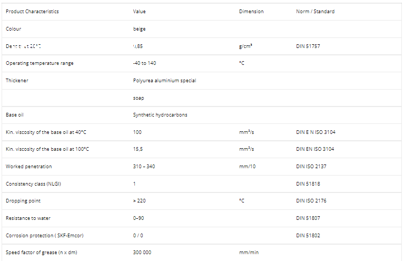Click the 15,5 viscosity value
Image resolution: width=404 pixels, height=261 pixels.
(138, 149)
